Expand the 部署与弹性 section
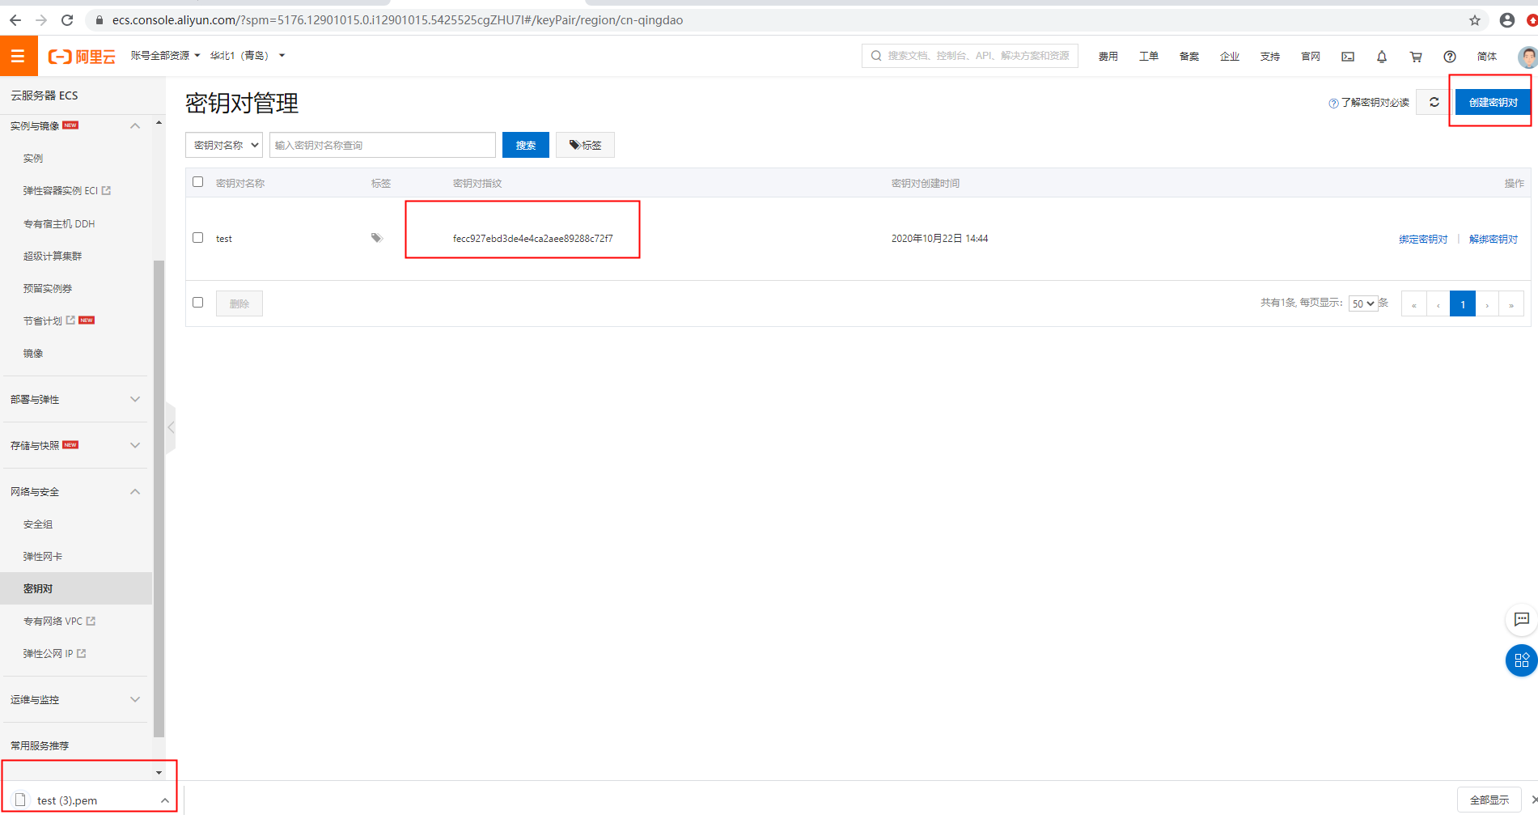 (x=135, y=399)
